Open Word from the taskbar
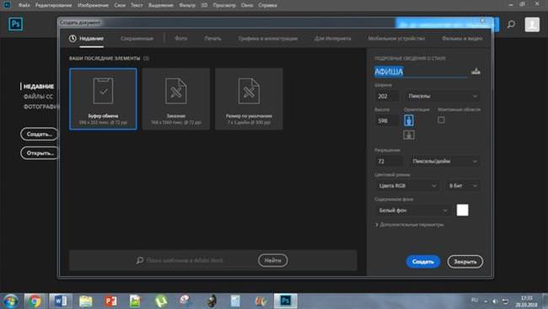The image size is (548, 309). click(x=60, y=301)
